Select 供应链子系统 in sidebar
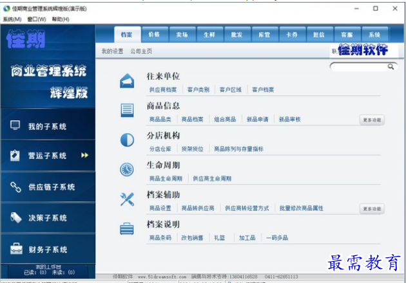 48,187
